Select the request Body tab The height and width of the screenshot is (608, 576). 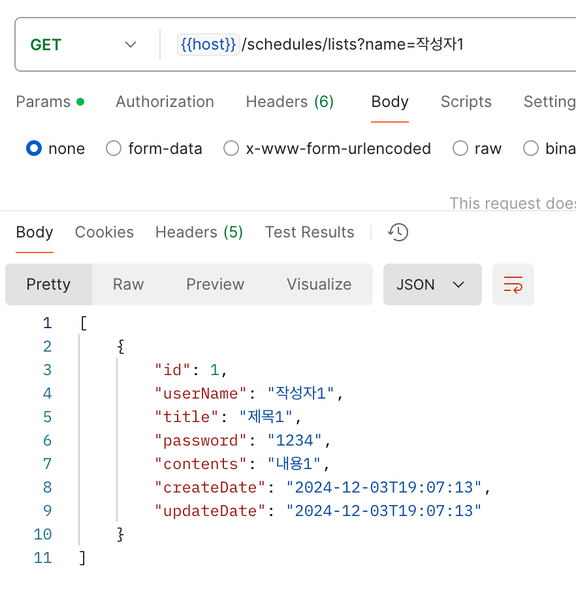[390, 102]
